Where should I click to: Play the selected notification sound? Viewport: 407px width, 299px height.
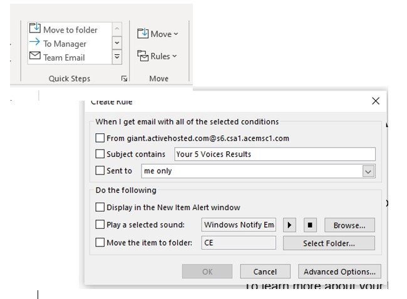tap(289, 225)
